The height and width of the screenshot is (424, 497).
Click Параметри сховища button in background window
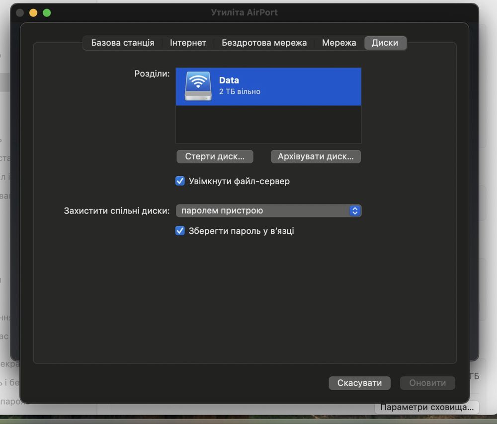(426, 407)
